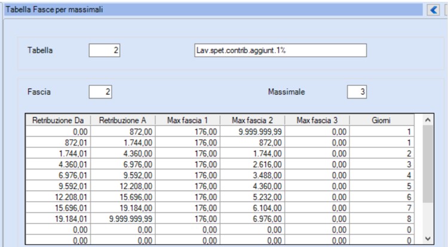The image size is (448, 247).
Task: Select the Retribuzione Da cell 12.208,01
Action: (58, 197)
